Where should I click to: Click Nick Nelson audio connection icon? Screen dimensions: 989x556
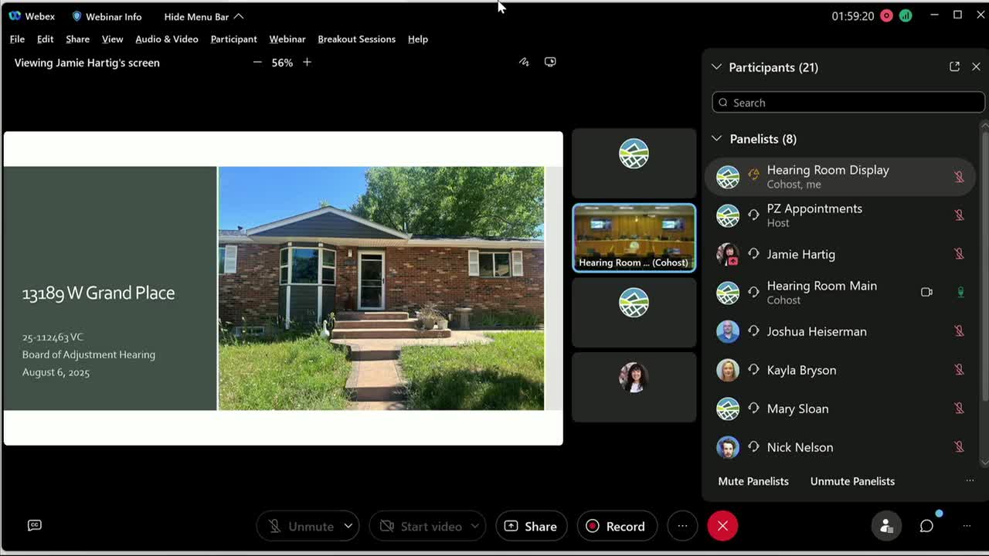[753, 447]
